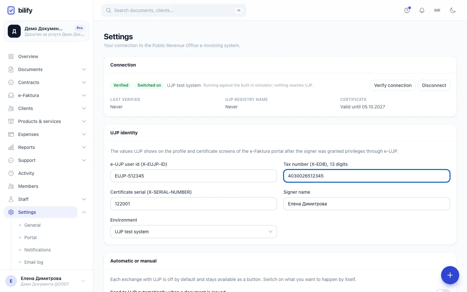Click the bilify logo icon

(x=11, y=10)
